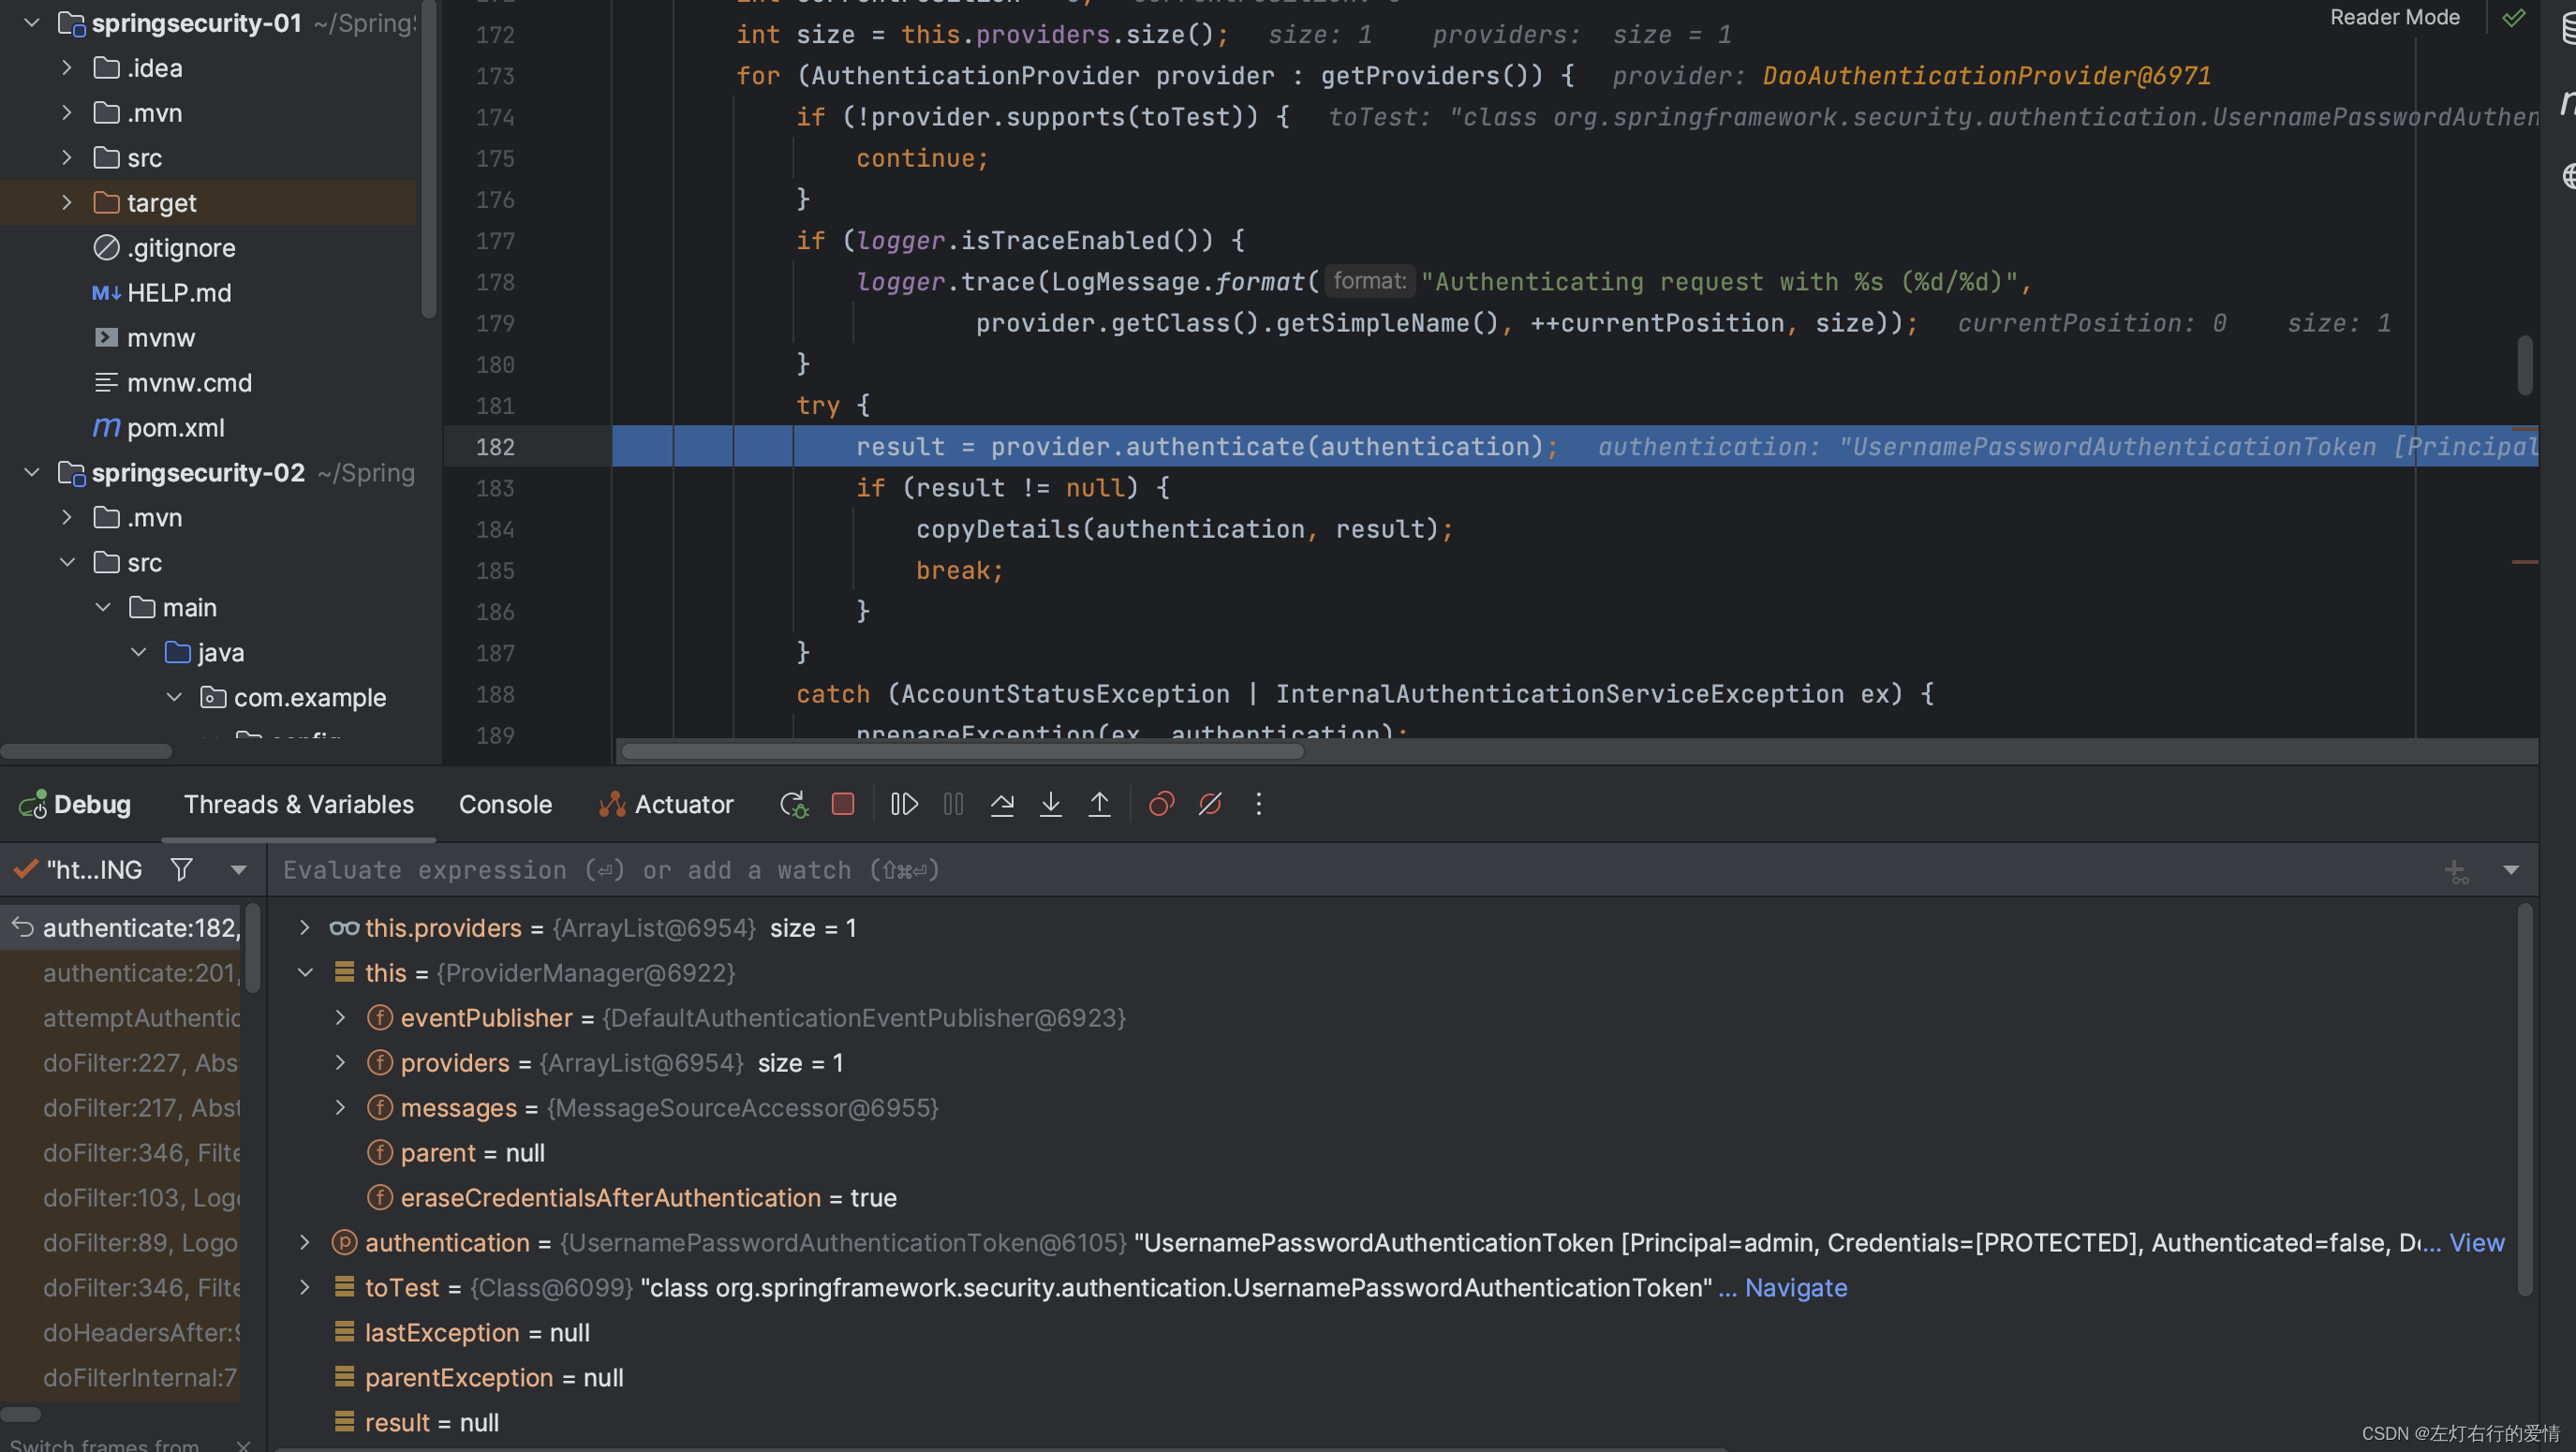Expand the authentication variable

pos(304,1243)
